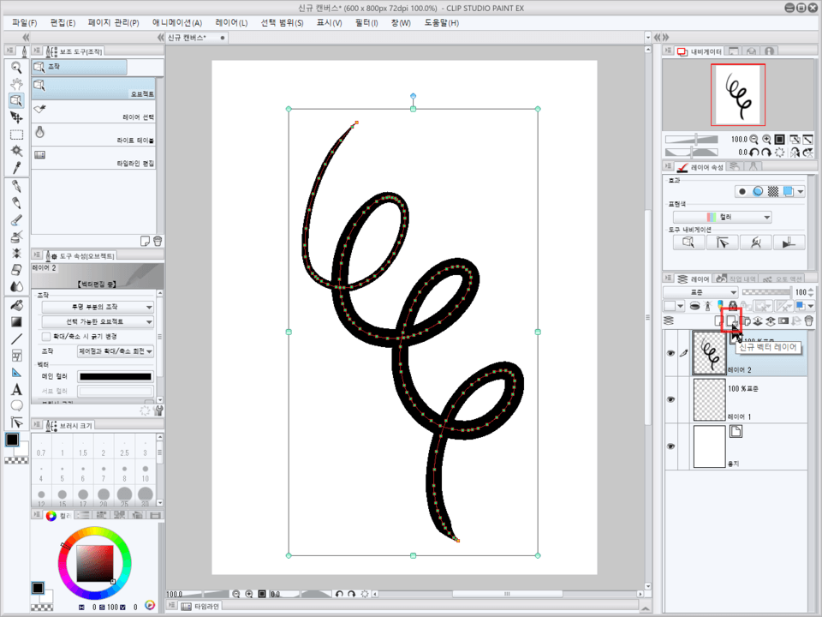Screen dimensions: 822x617
Task: Select the rectangle Selection area tool
Action: [16, 135]
